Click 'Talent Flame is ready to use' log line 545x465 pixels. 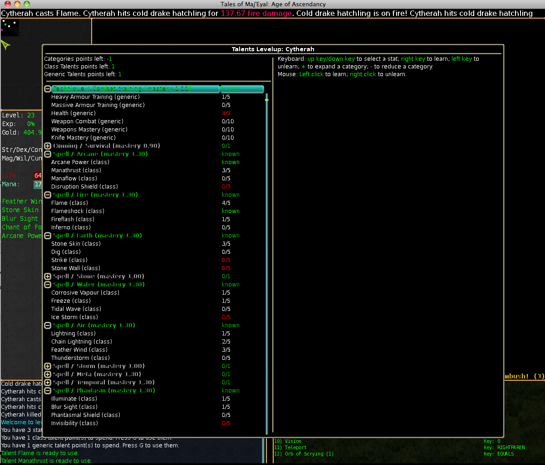point(40,453)
